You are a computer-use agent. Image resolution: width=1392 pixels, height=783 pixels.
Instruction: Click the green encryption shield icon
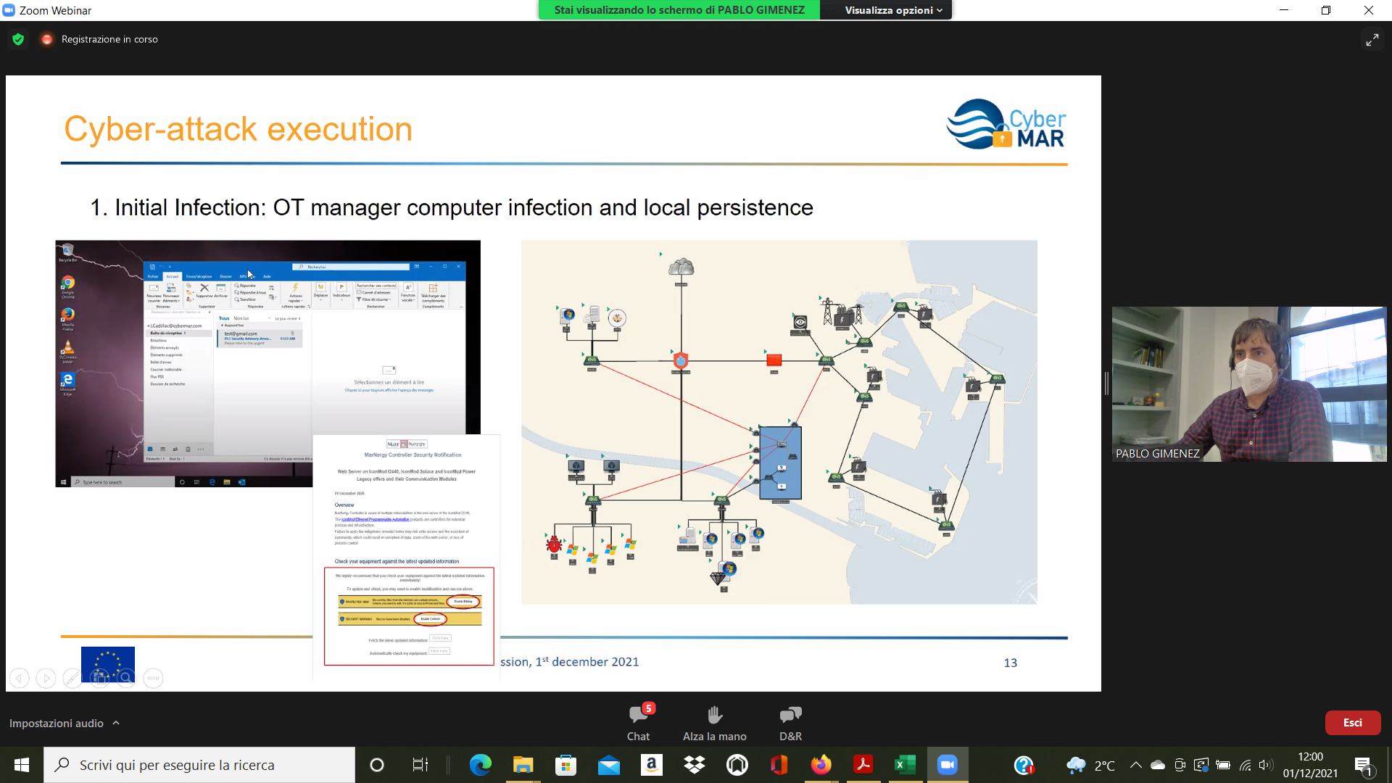[18, 39]
